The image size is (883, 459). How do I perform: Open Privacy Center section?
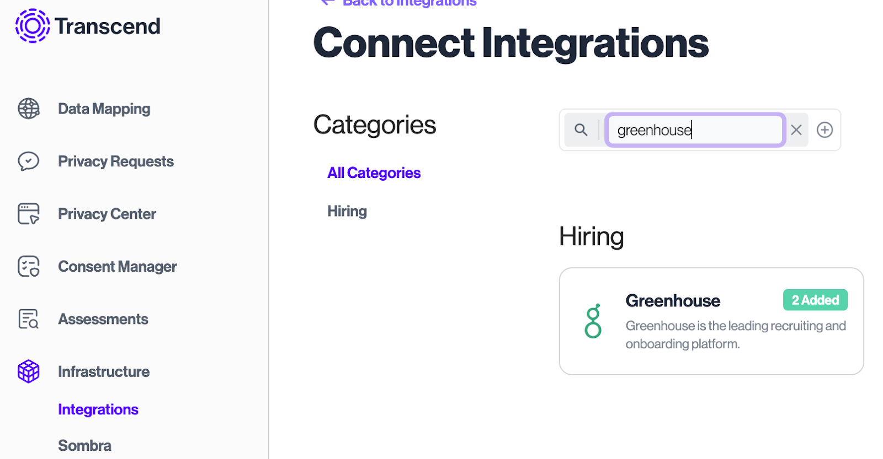(x=107, y=214)
